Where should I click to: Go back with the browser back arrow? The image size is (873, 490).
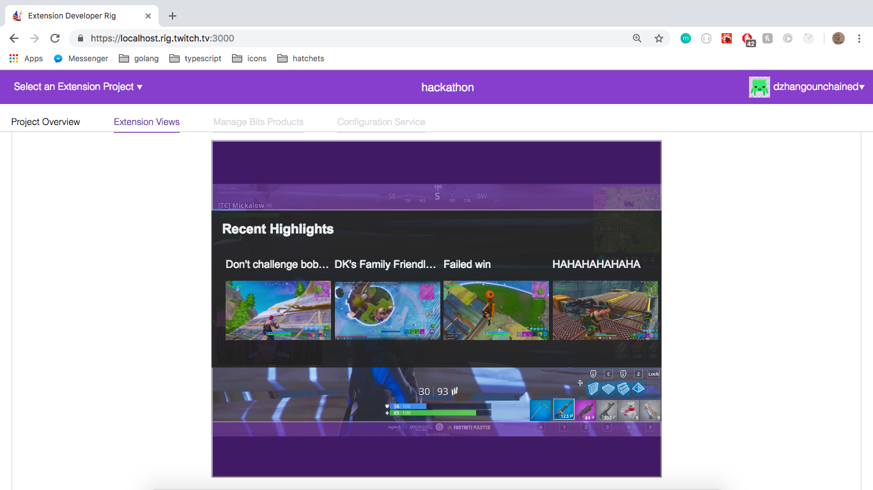point(14,38)
